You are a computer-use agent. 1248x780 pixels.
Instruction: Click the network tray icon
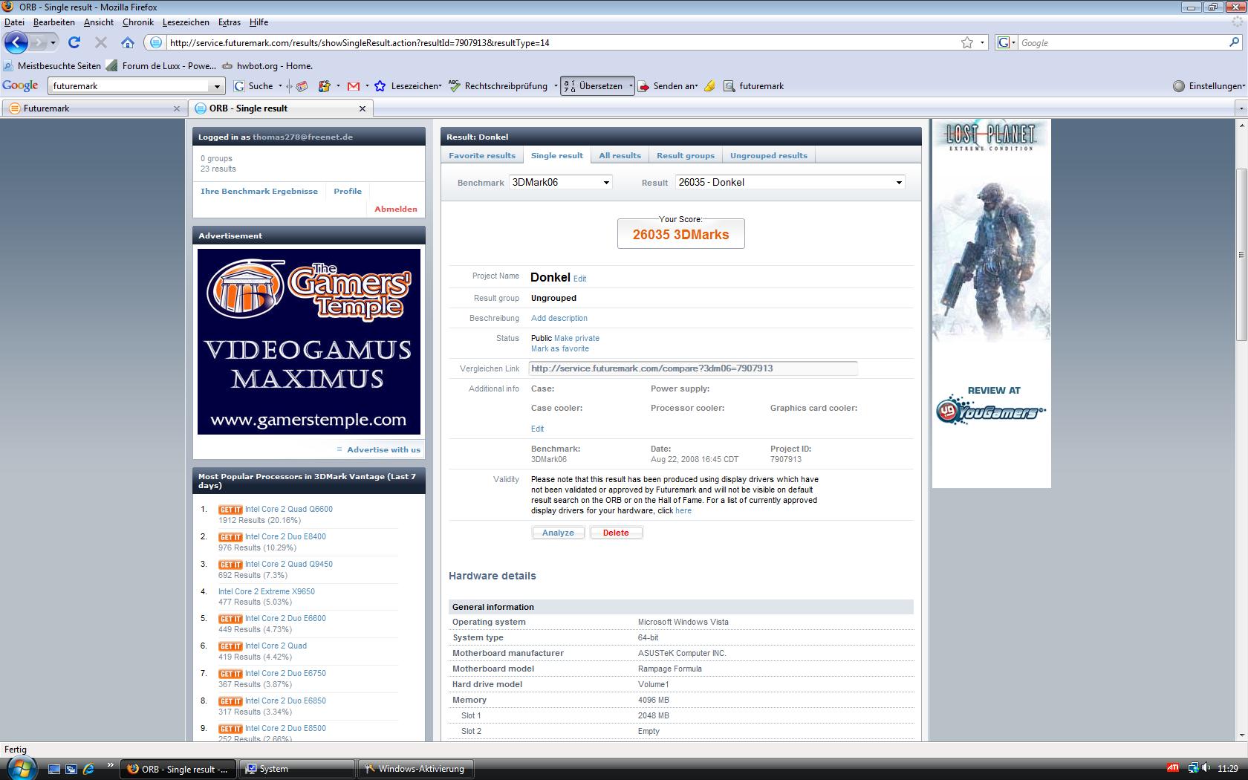coord(1192,768)
